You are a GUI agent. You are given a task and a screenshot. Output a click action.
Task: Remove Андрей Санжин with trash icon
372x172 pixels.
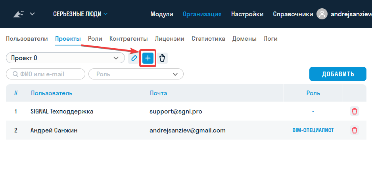354,130
